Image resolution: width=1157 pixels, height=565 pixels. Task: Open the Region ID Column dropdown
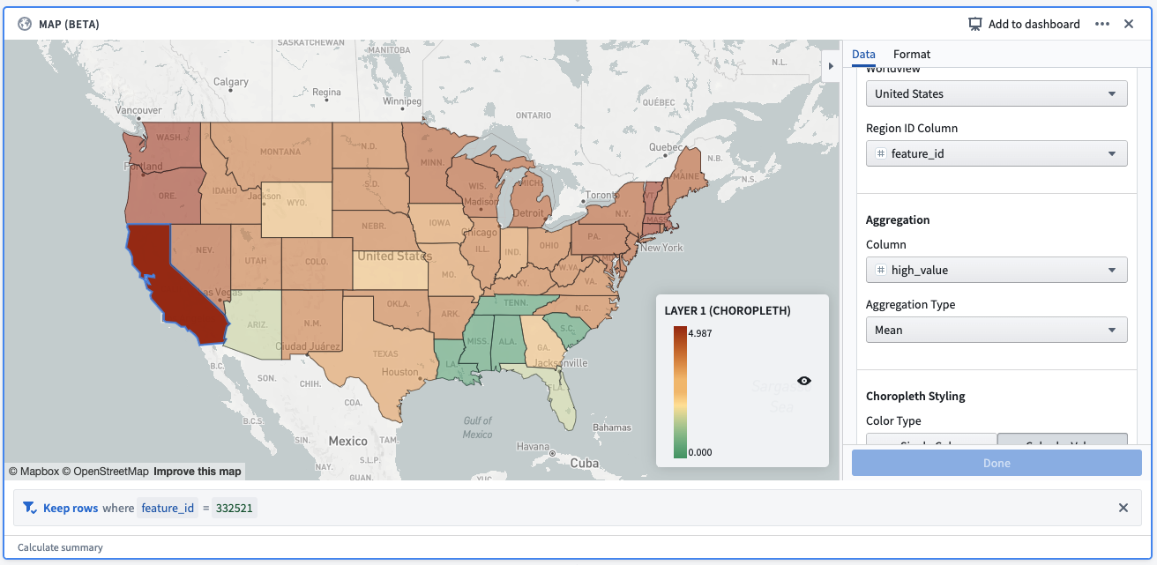click(997, 153)
